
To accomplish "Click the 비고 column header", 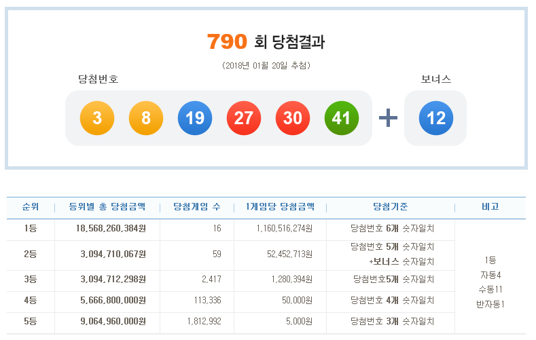I will click(490, 207).
